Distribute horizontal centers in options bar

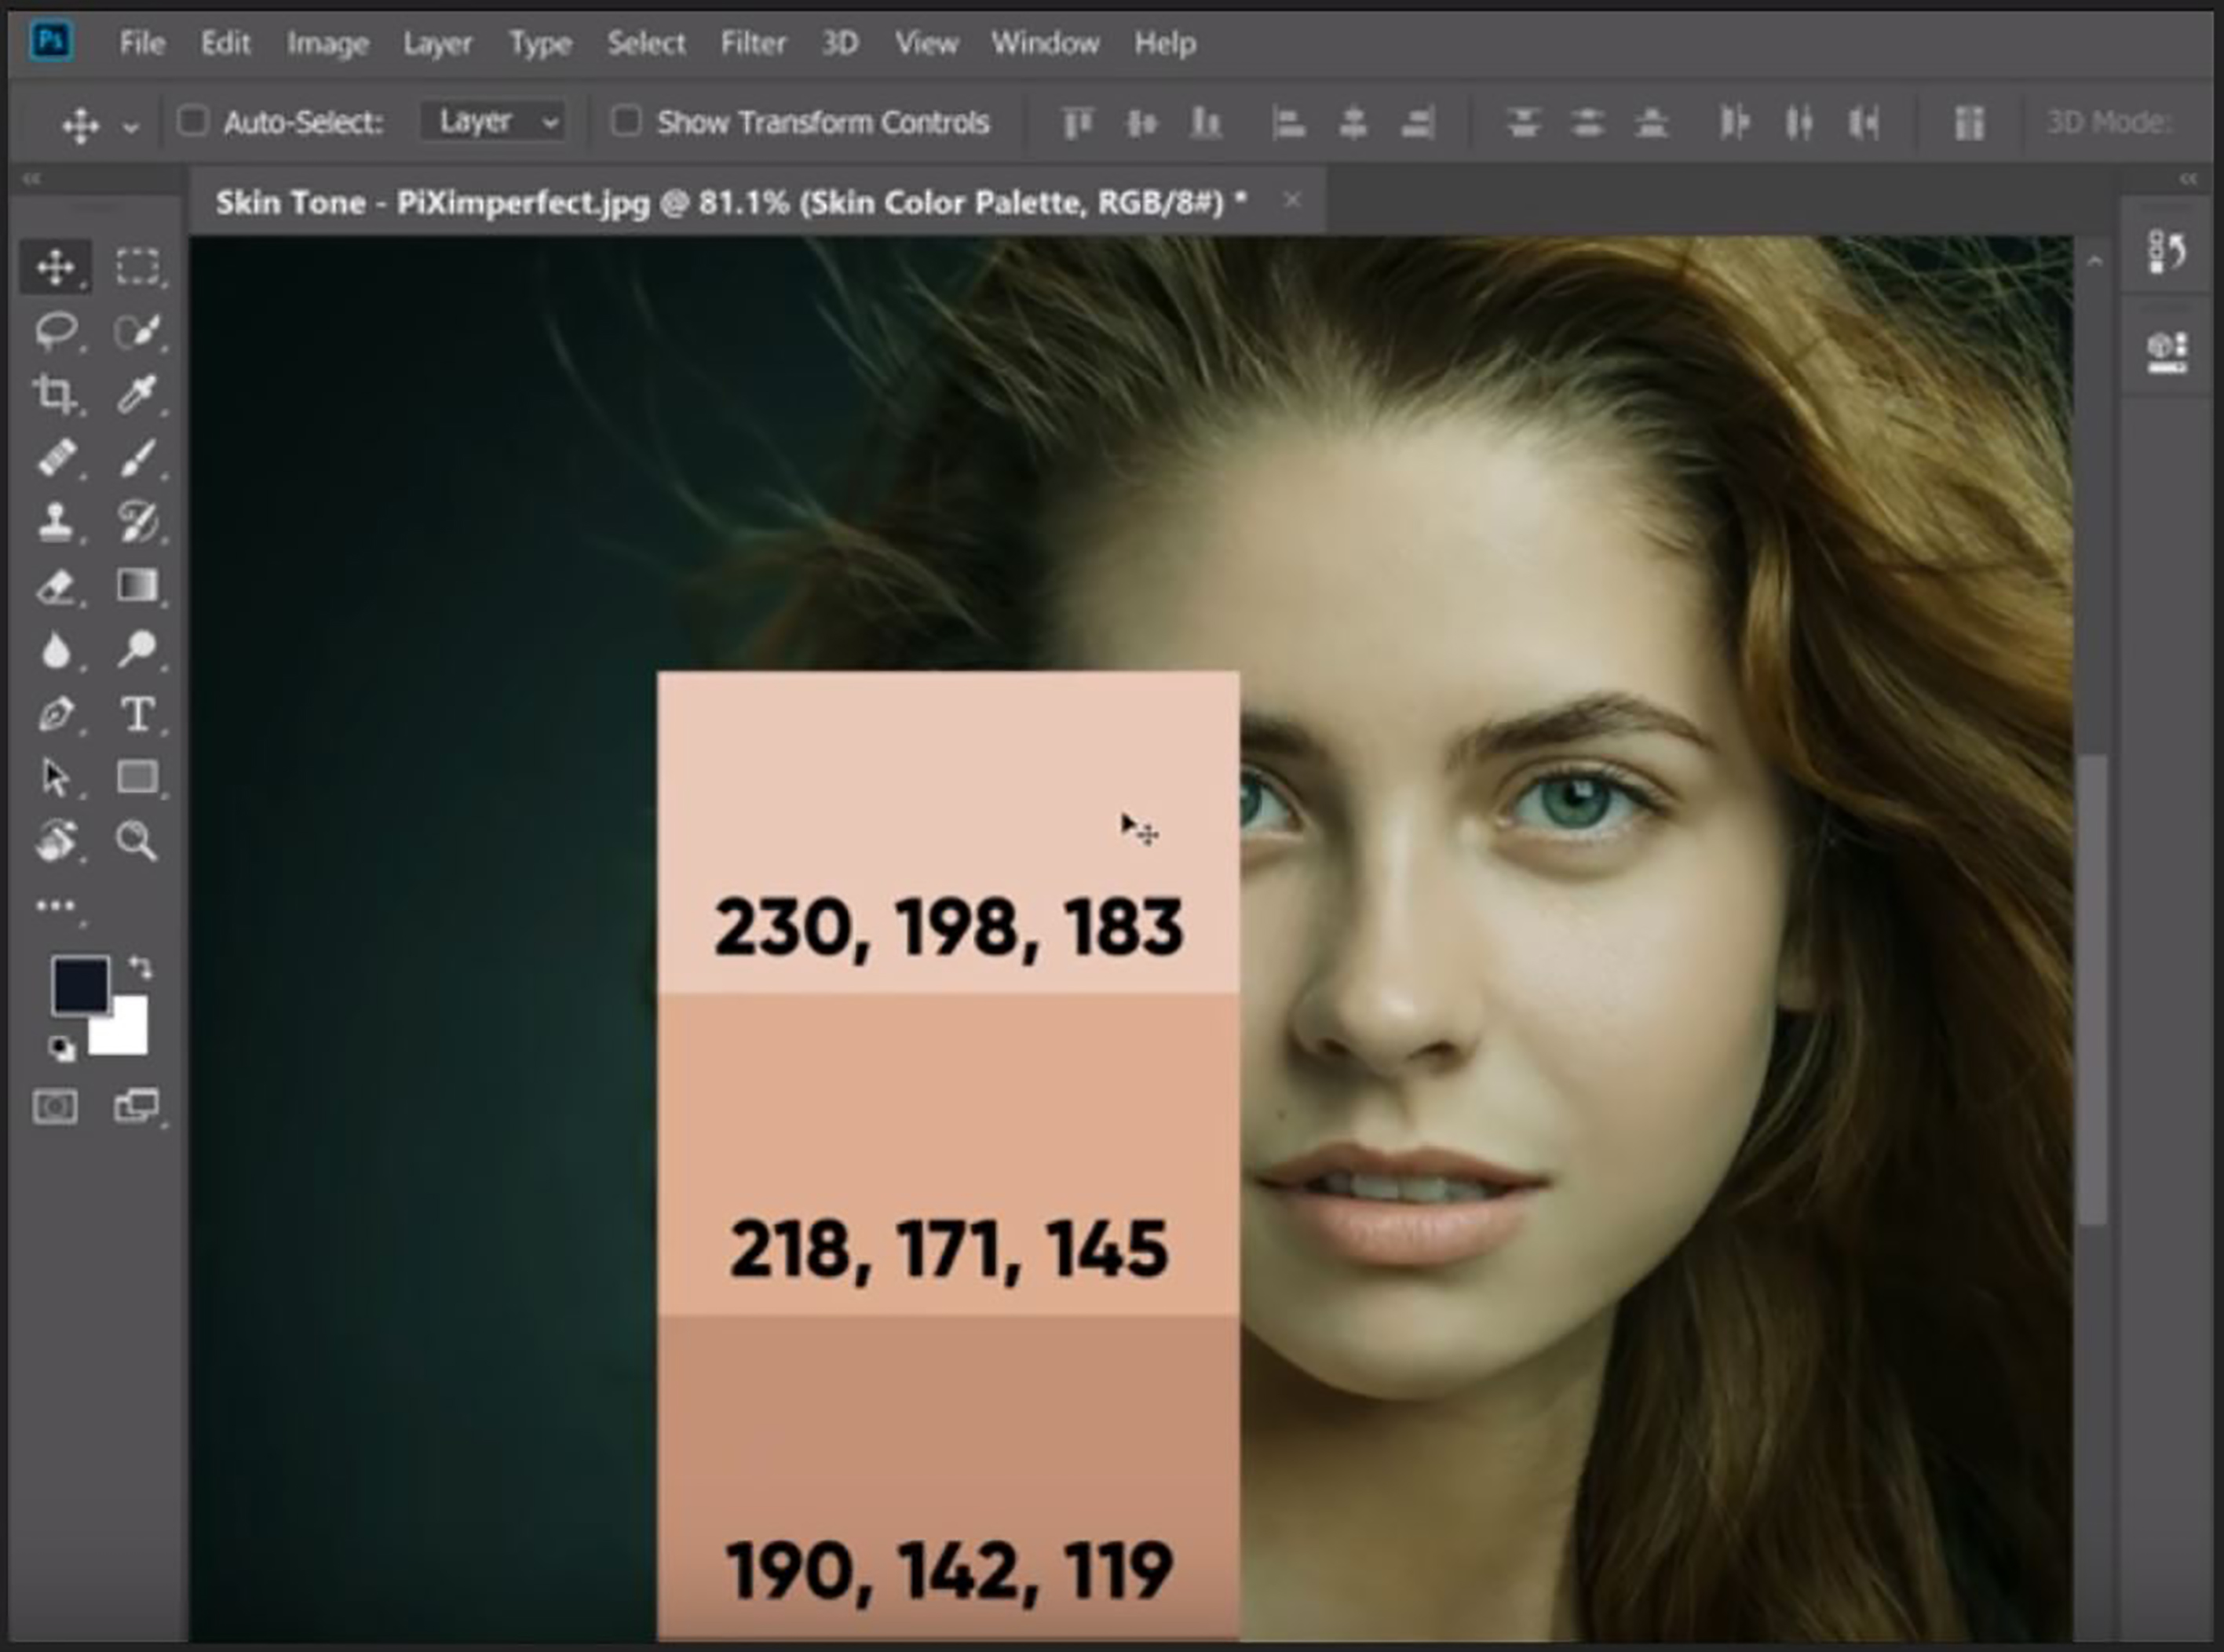click(x=1799, y=123)
